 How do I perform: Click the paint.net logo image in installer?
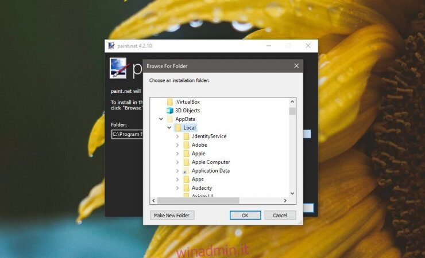click(118, 68)
